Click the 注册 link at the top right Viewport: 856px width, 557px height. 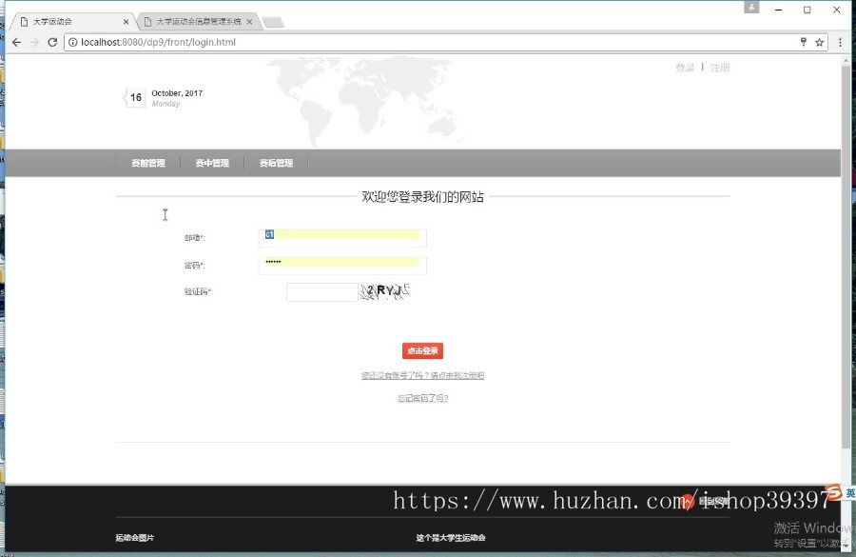[x=720, y=68]
